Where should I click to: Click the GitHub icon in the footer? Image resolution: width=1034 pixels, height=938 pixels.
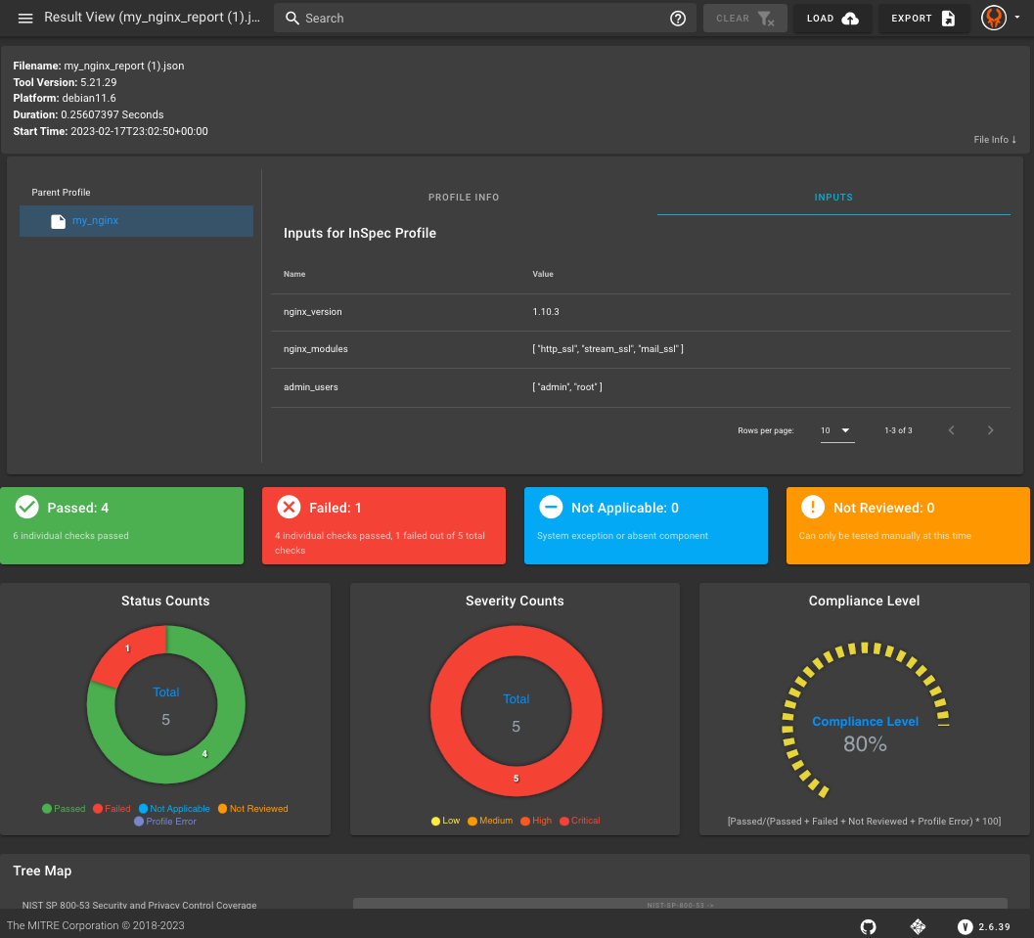tap(868, 926)
